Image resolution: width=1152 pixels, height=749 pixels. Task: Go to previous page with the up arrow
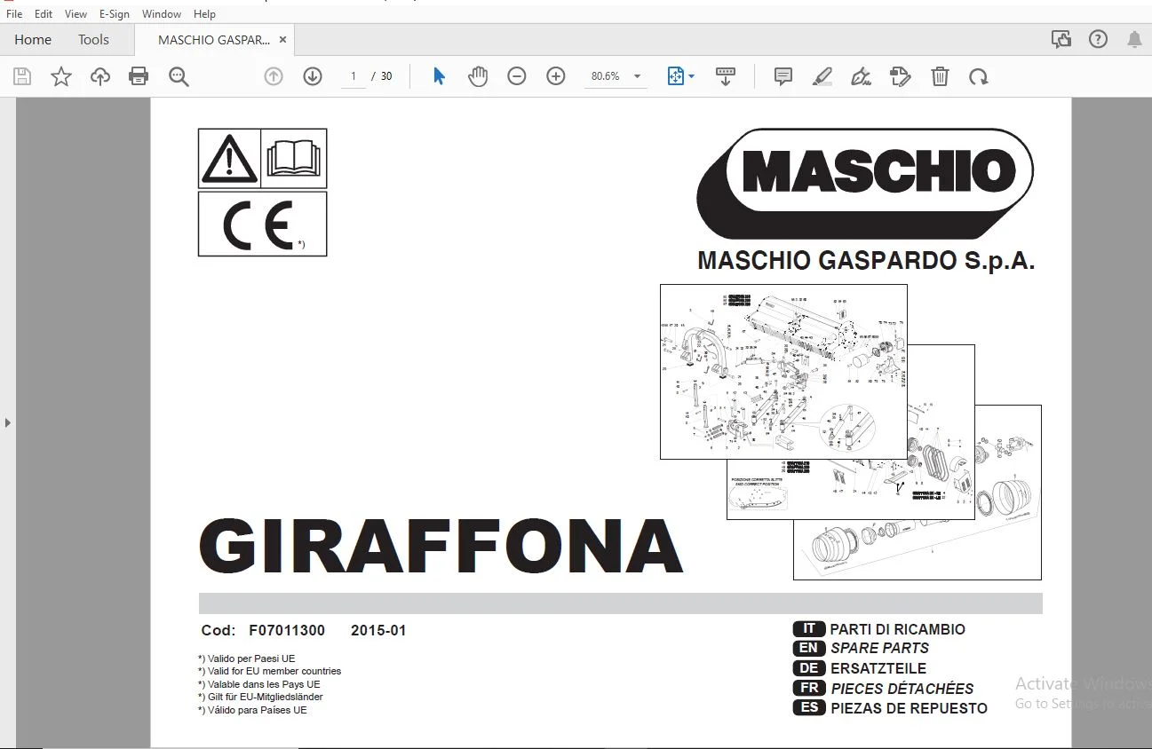[x=274, y=76]
